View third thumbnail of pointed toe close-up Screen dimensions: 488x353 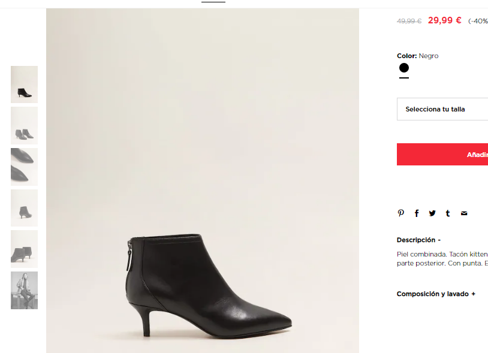point(24,167)
